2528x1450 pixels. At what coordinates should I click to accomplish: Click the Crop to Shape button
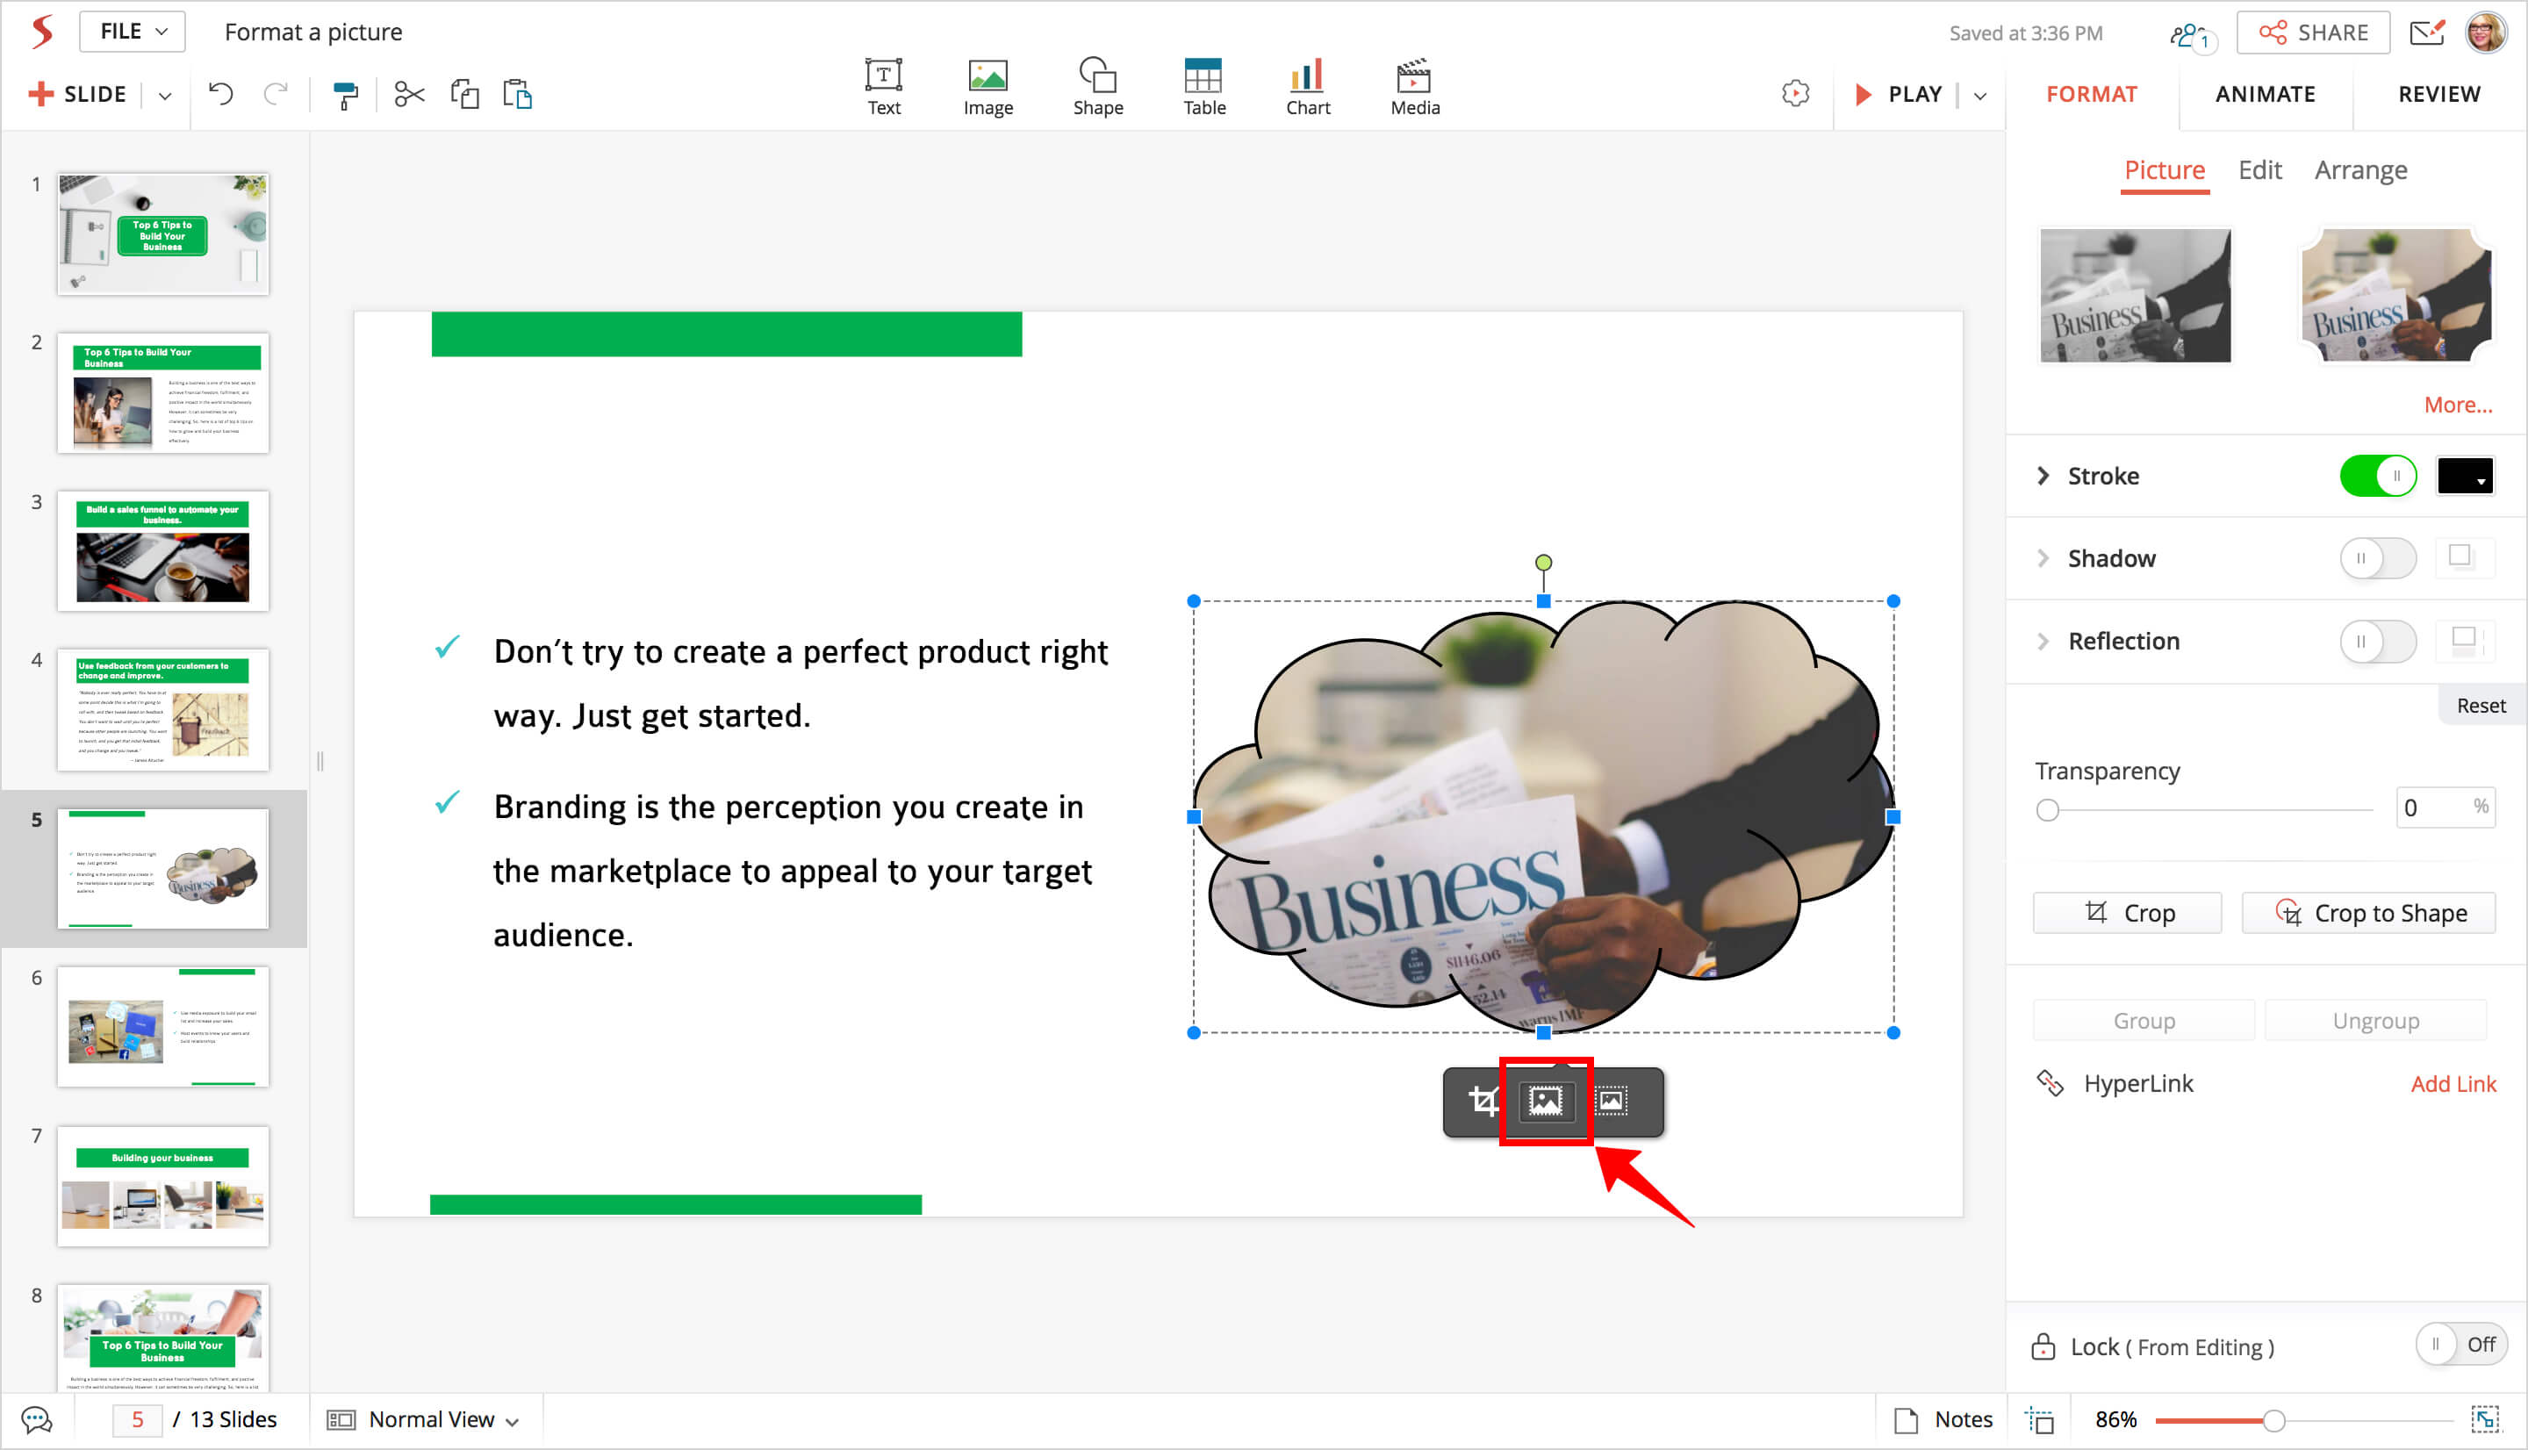2367,913
